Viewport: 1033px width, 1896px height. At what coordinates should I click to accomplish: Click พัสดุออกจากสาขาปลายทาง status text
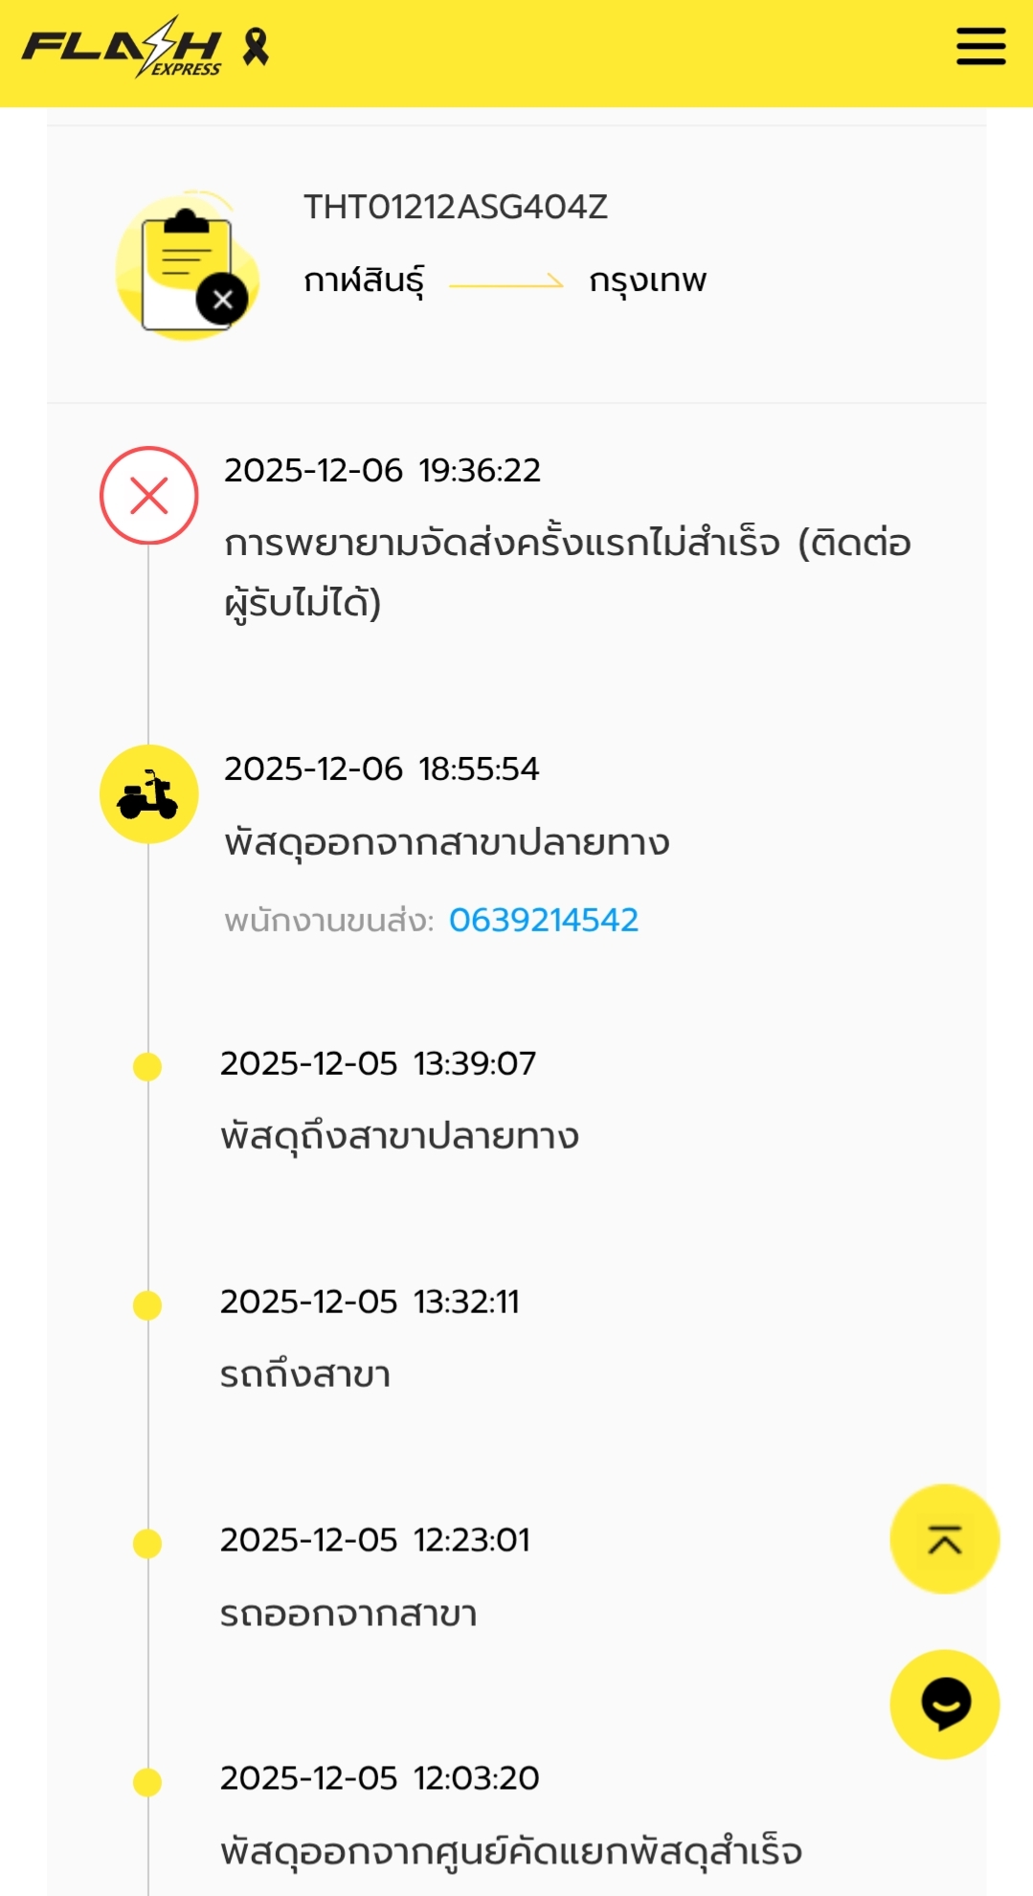[x=446, y=843]
